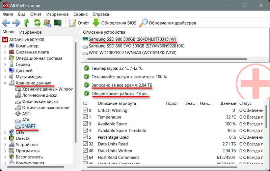Open Обновления драйверов driver updates

168,23
